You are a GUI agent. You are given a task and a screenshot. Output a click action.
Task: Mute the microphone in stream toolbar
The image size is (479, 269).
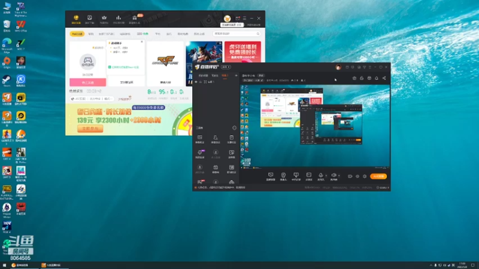pyautogui.click(x=321, y=175)
